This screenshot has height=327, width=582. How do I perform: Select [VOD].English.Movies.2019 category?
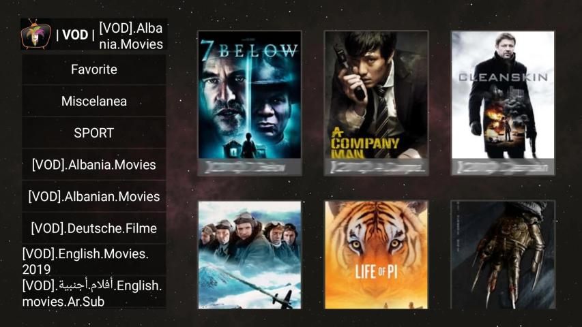coord(94,261)
